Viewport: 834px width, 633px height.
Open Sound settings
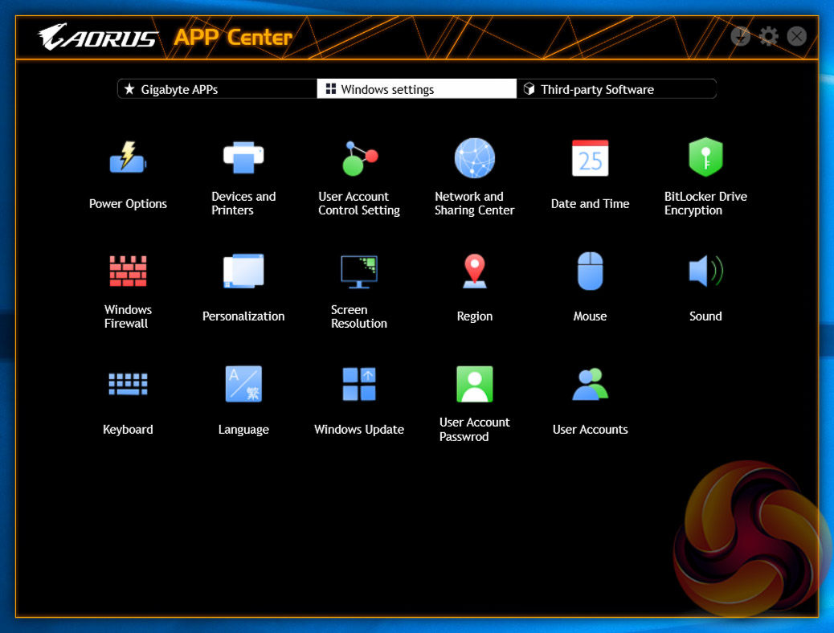[705, 272]
